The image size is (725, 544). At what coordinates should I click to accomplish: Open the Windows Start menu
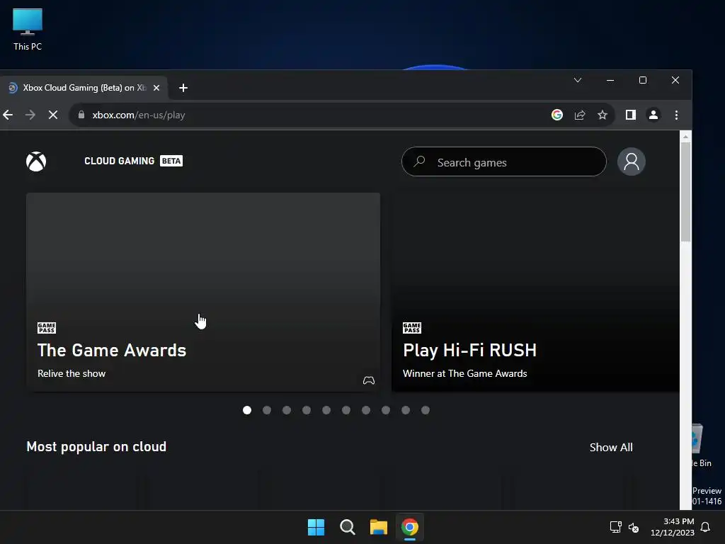(316, 527)
